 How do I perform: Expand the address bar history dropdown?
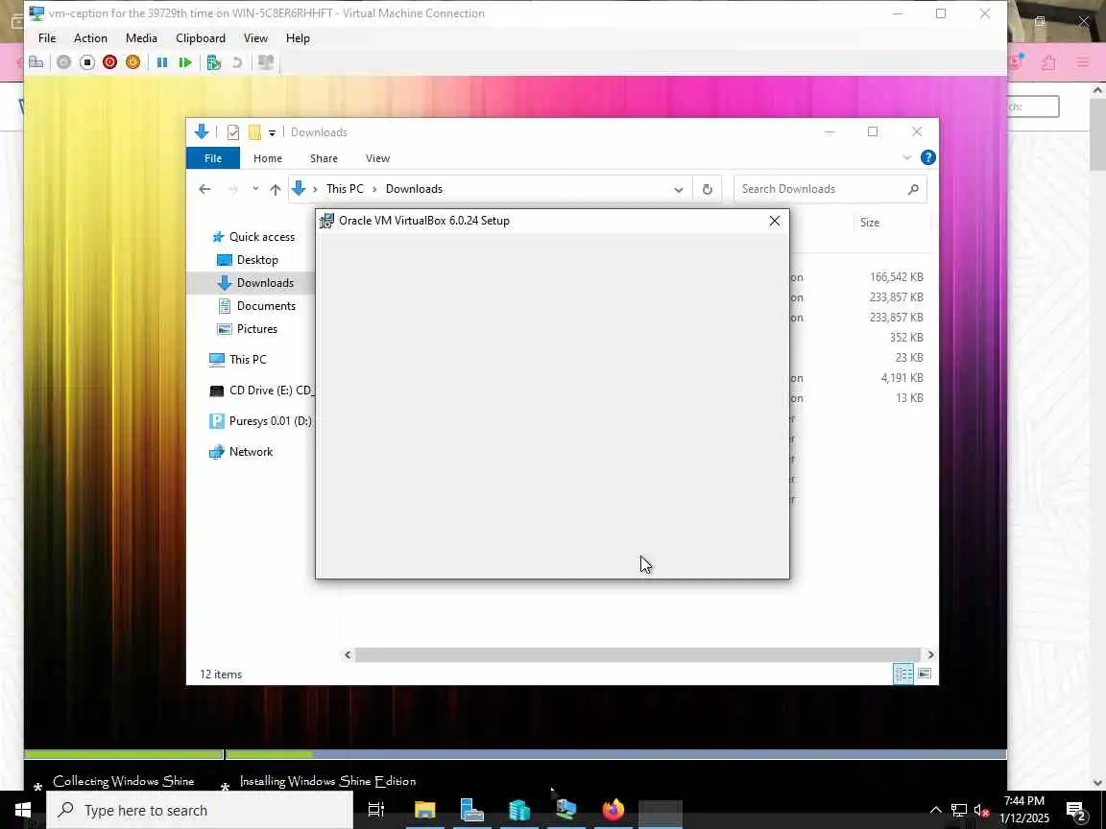point(678,189)
